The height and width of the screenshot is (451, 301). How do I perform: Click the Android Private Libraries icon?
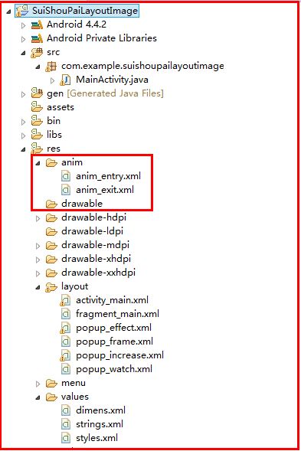pos(37,38)
